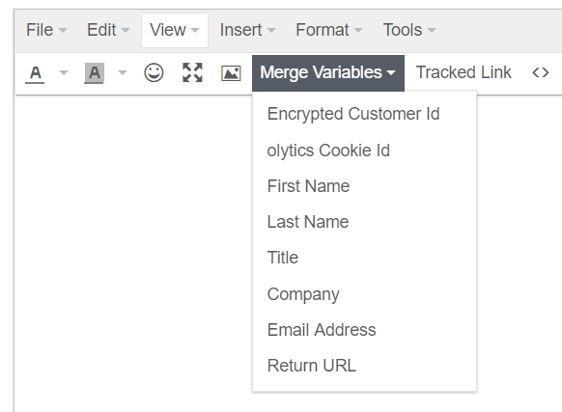Image resolution: width=562 pixels, height=412 pixels.
Task: Open the emoticons smiley icon
Action: click(154, 72)
